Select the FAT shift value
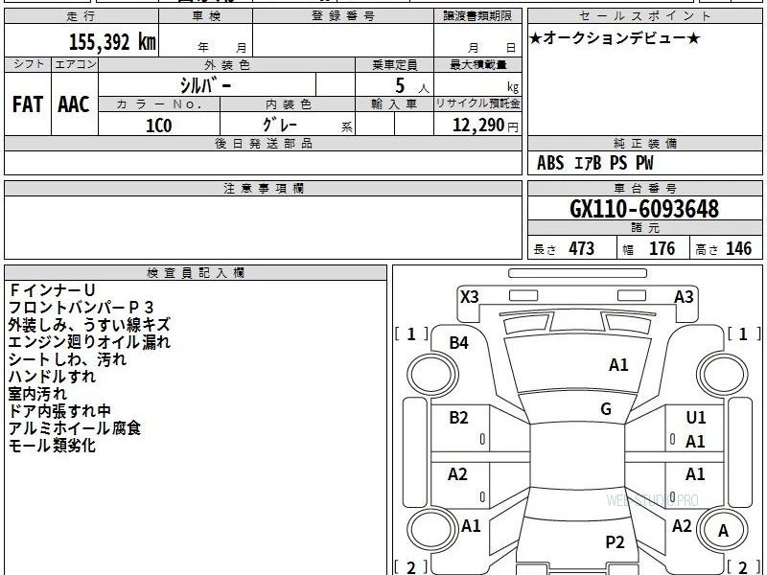This screenshot has height=575, width=767. tap(28, 104)
